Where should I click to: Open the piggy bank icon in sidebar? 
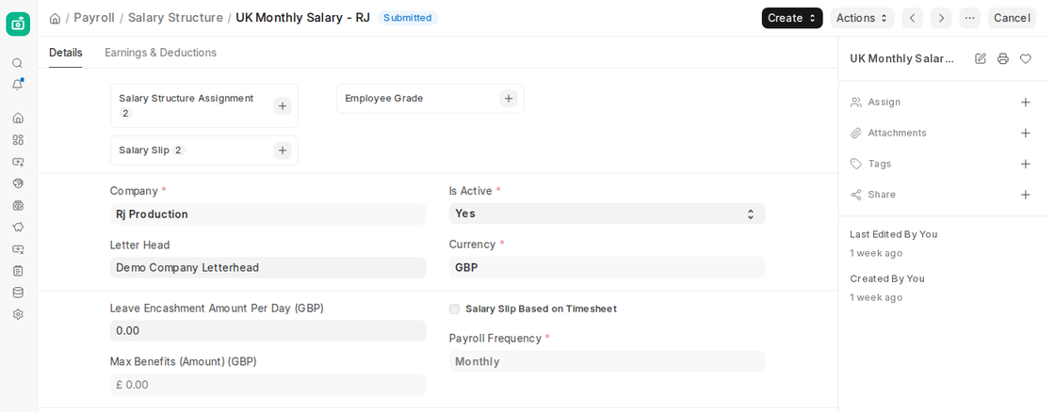tap(18, 228)
